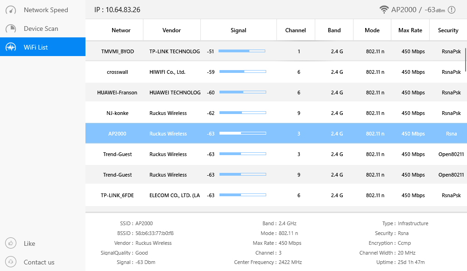Click the Signal column header
This screenshot has width=467, height=271.
238,30
